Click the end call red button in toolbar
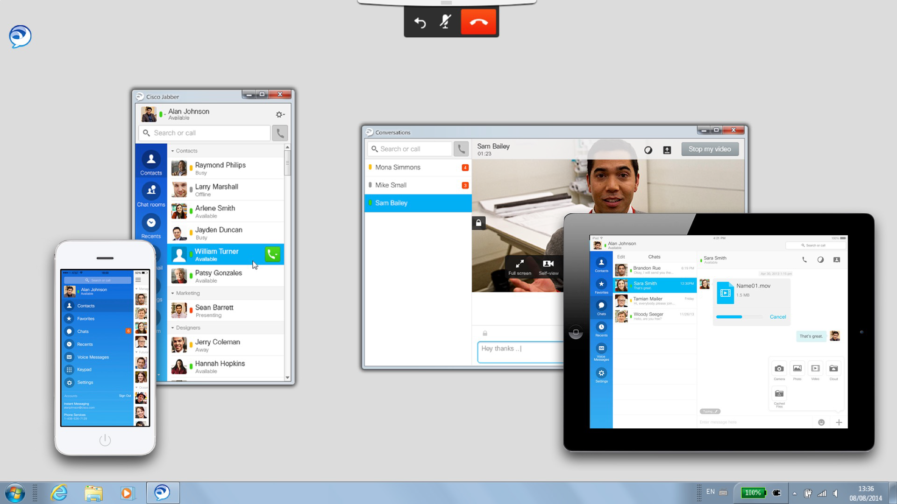 pyautogui.click(x=479, y=21)
